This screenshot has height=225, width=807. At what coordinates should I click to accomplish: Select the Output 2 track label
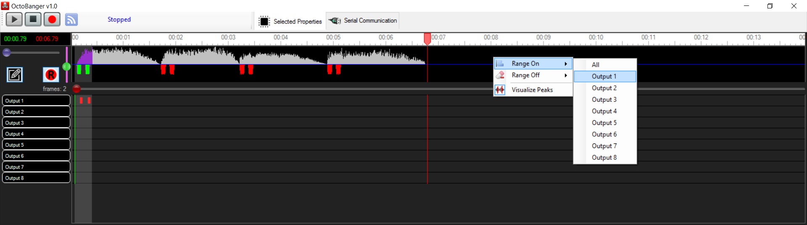click(36, 111)
